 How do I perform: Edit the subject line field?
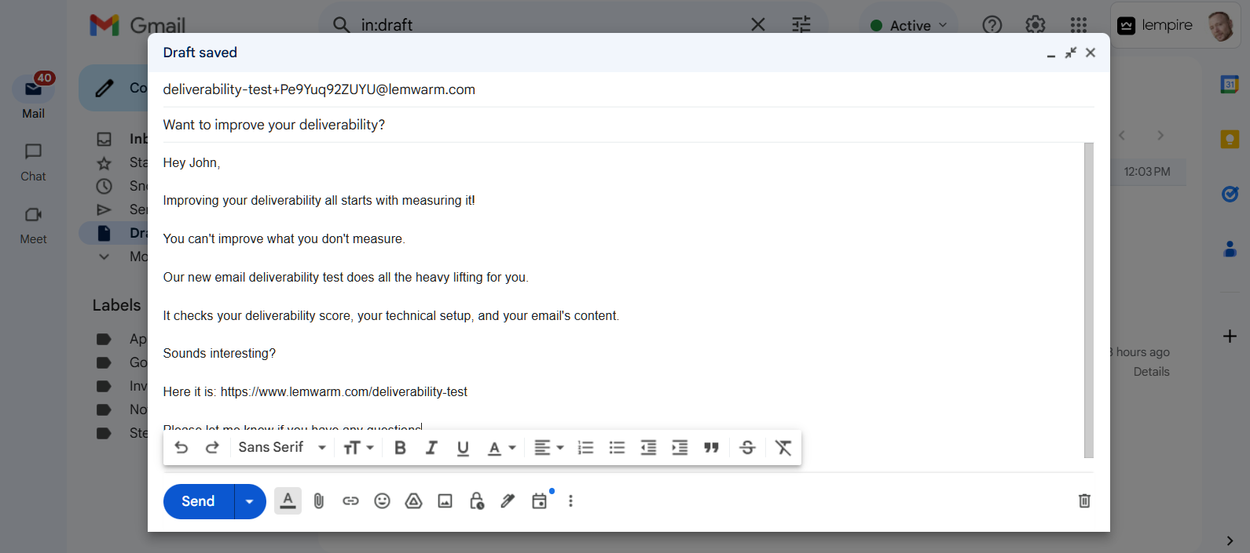point(629,125)
